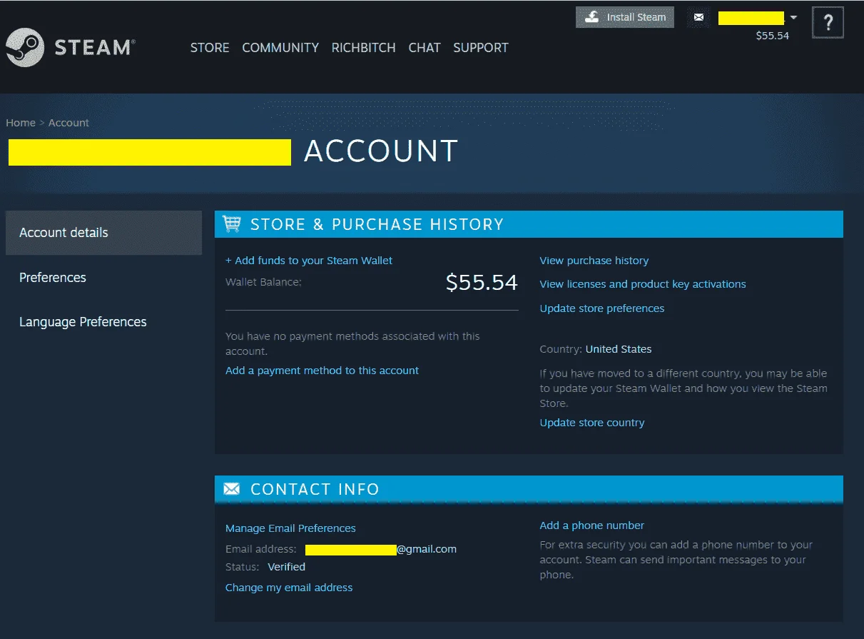Click the Verified status text
This screenshot has height=639, width=864.
tap(287, 567)
